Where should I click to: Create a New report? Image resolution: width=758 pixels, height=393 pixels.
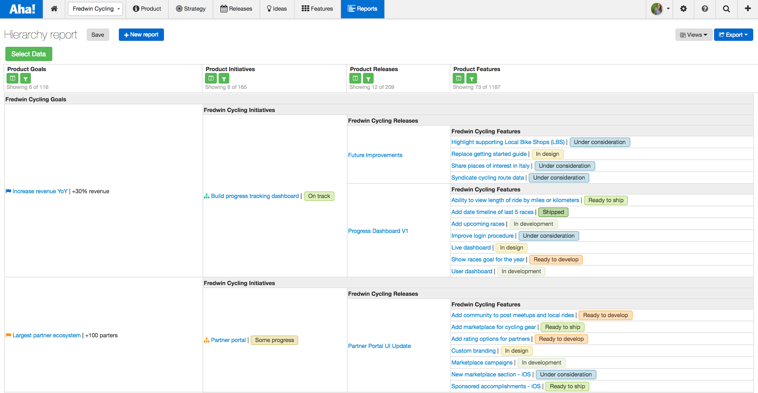(141, 35)
